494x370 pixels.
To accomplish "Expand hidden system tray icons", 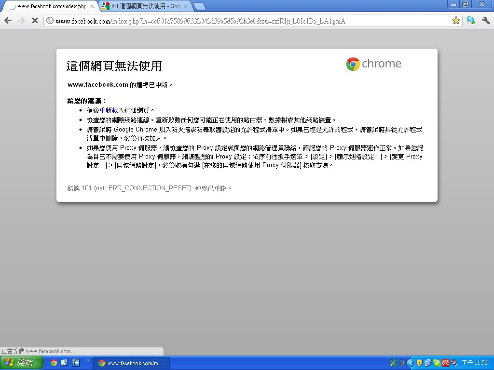I will 411,363.
